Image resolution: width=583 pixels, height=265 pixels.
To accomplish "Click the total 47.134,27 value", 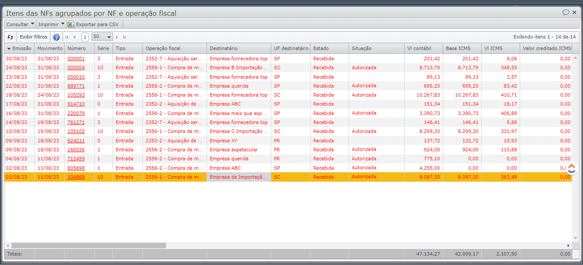I will coord(428,254).
